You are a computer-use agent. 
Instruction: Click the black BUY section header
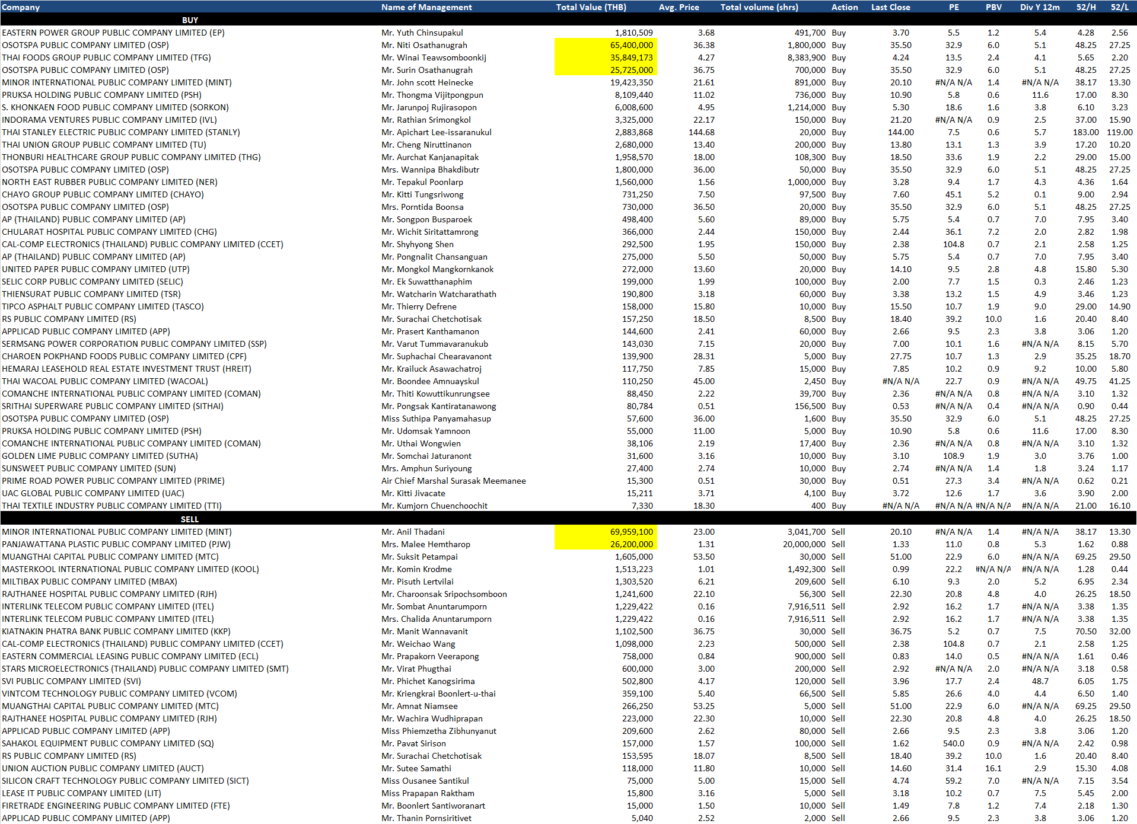190,20
